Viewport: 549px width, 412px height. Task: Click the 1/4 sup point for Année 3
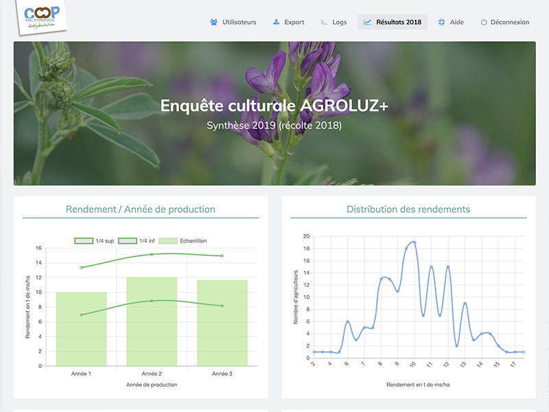(222, 255)
